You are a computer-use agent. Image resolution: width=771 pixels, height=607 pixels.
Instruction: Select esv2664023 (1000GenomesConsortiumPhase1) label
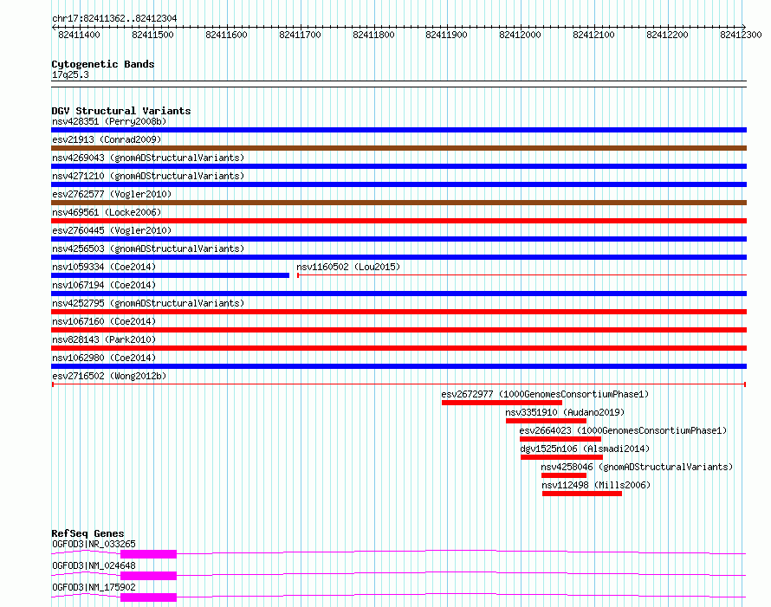[x=623, y=430]
